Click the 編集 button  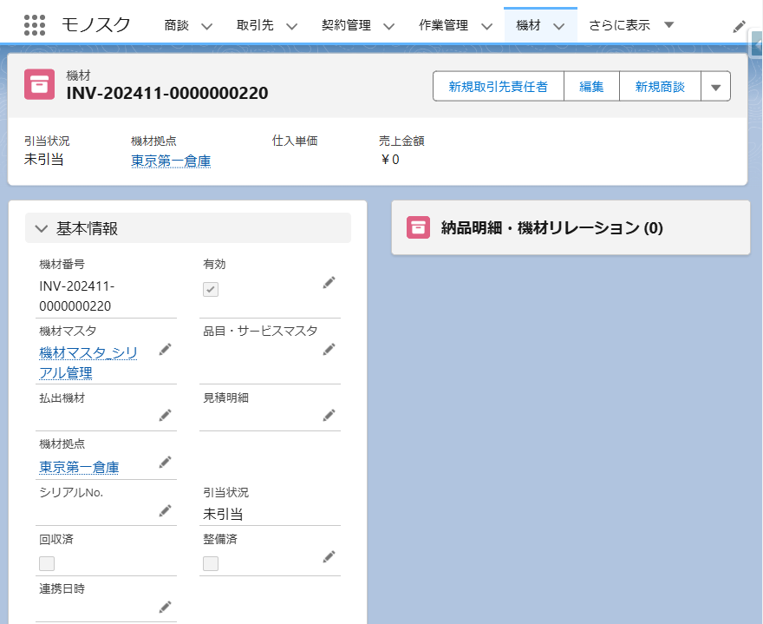pos(591,87)
